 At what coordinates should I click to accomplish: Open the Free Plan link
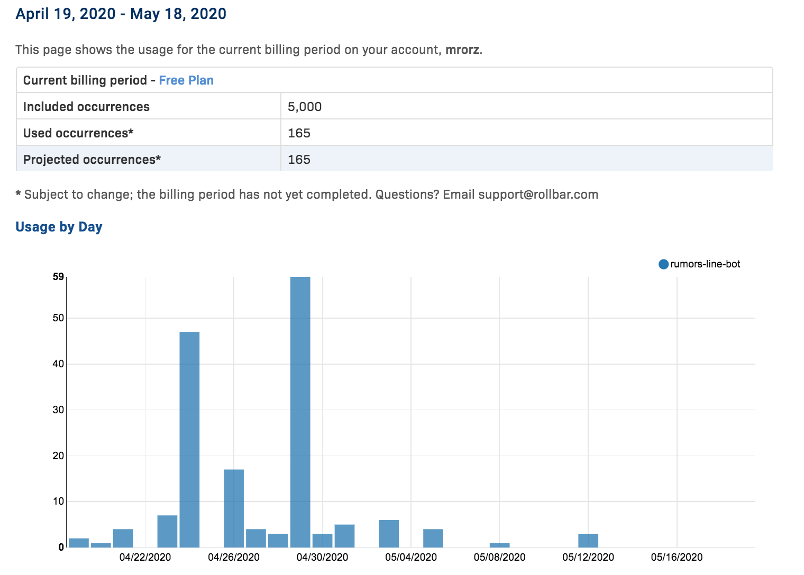186,80
